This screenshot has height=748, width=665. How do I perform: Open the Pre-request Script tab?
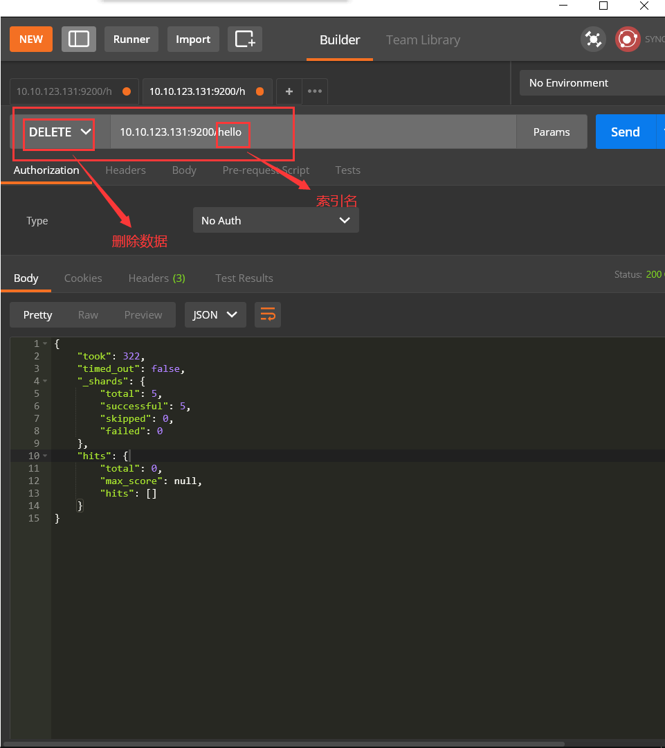click(266, 170)
